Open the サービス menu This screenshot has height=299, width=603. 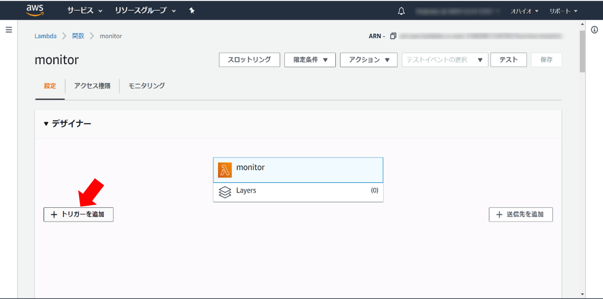pos(85,11)
